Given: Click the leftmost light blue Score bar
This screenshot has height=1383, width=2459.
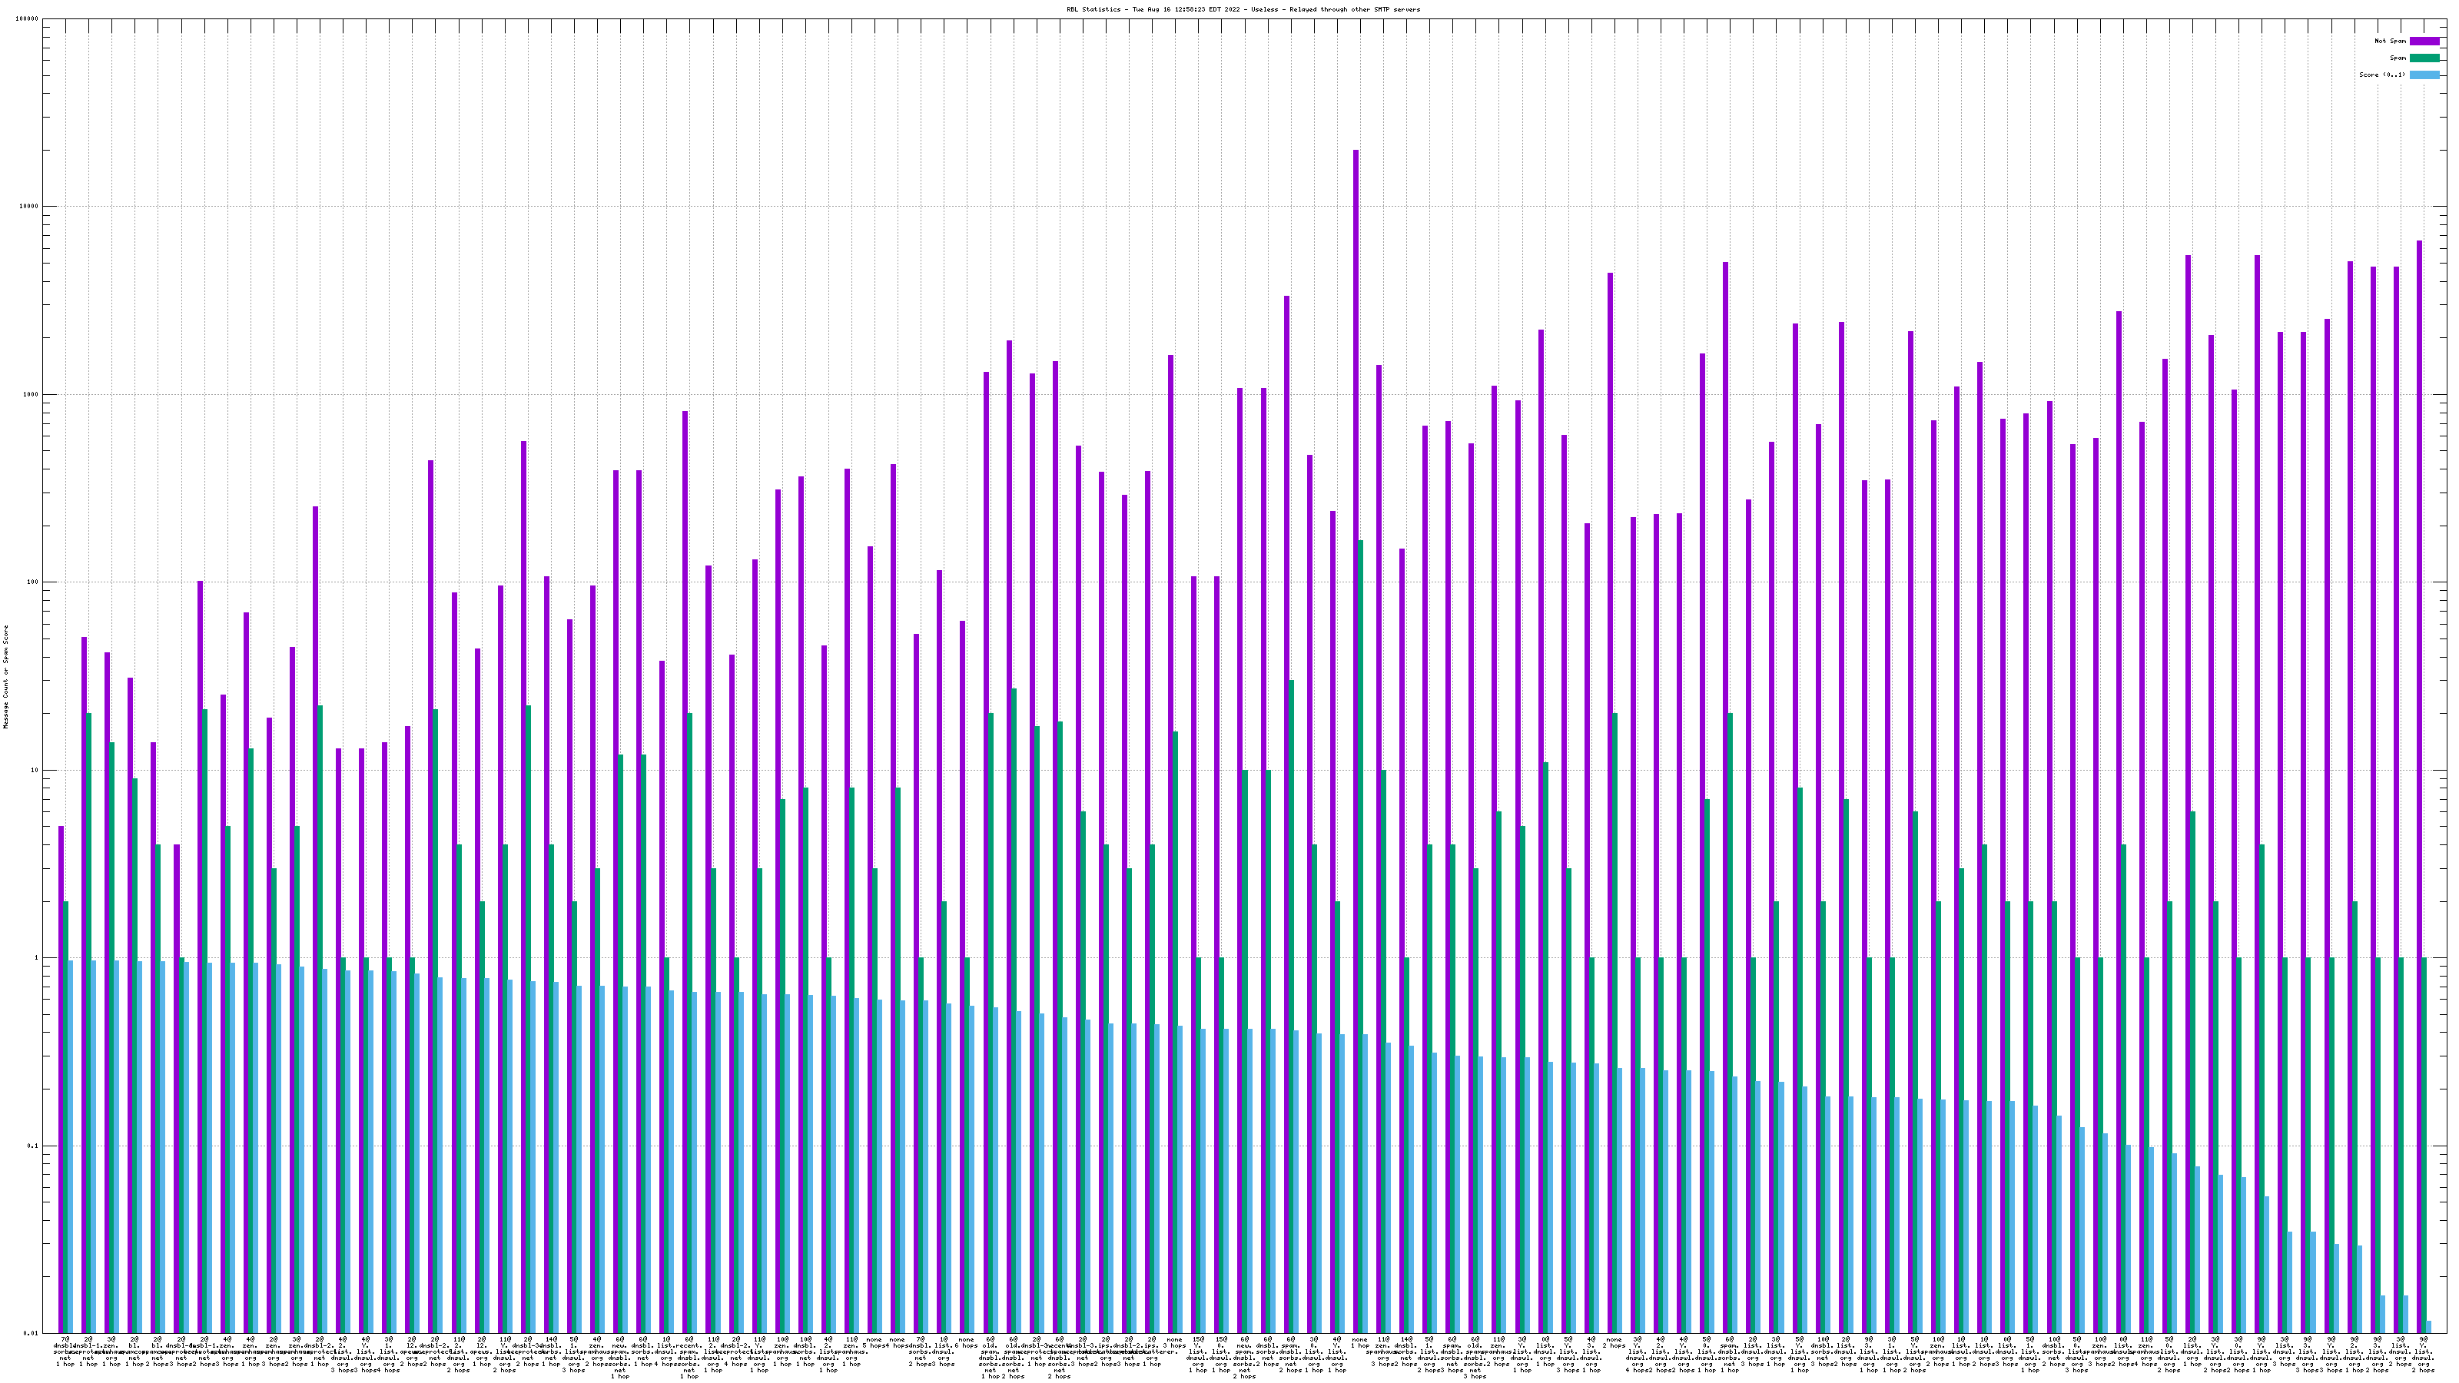Looking at the screenshot, I should (70, 1146).
